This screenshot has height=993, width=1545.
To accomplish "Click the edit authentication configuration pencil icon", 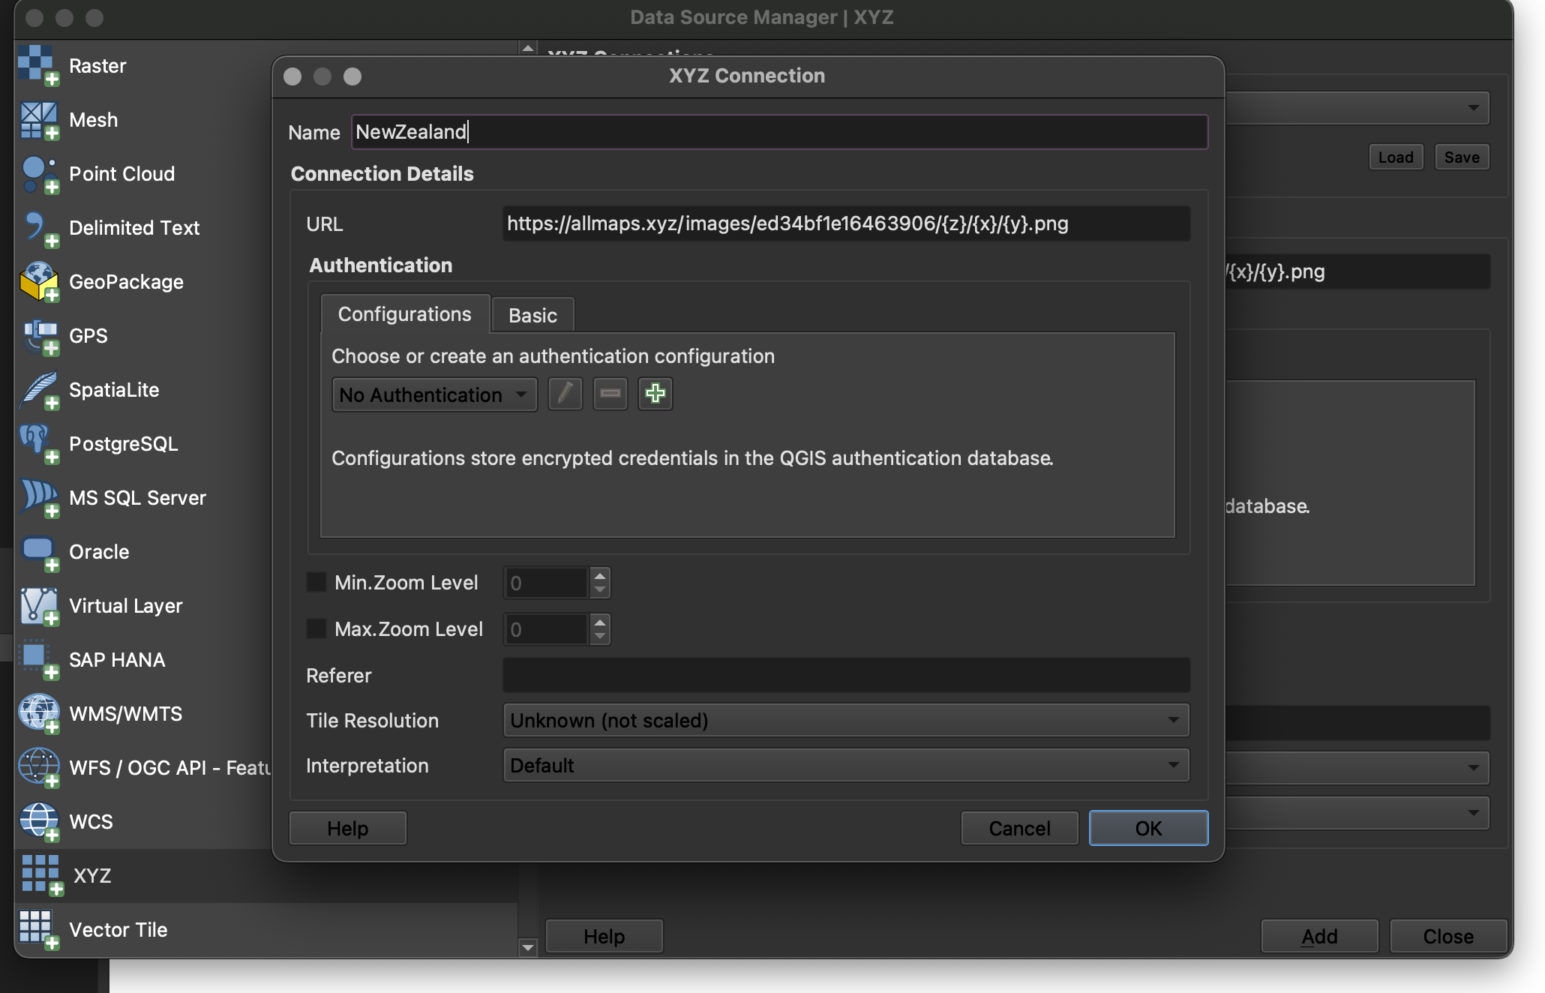I will tap(565, 394).
